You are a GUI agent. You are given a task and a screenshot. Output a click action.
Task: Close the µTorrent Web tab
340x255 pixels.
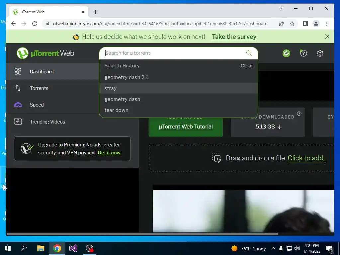tap(83, 12)
